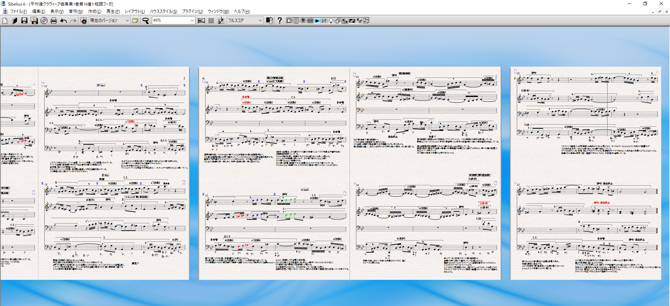The width and height of the screenshot is (670, 306).
Task: Open the フルスコア parts dropdown
Action: point(260,21)
